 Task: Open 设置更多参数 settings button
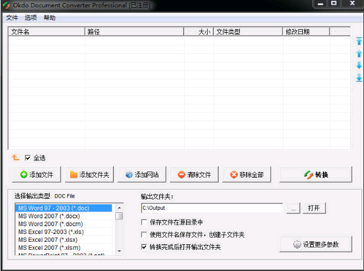tap(316, 244)
